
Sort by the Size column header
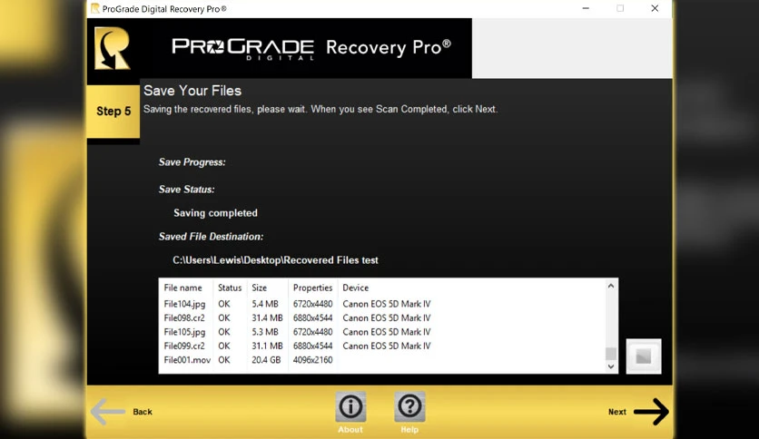click(259, 288)
